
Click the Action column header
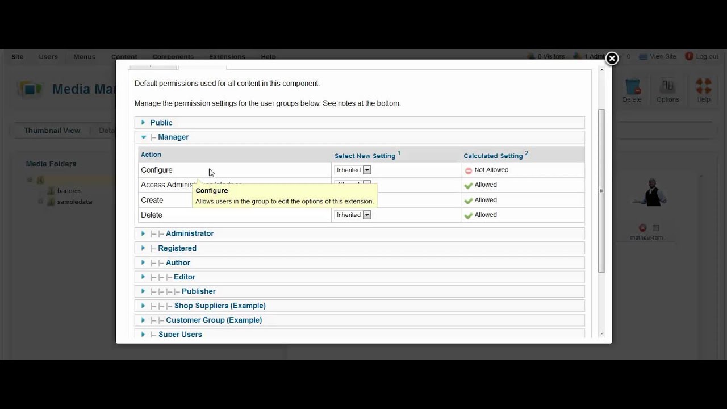tap(151, 155)
